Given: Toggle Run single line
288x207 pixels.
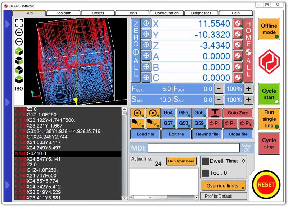Looking at the screenshot, I should pyautogui.click(x=269, y=119).
